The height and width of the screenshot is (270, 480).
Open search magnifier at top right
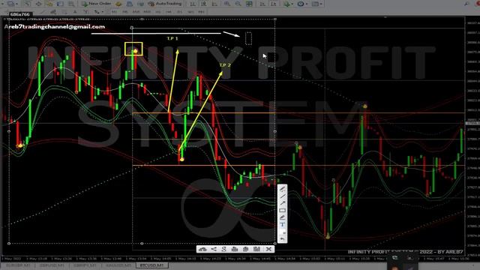(466, 4)
